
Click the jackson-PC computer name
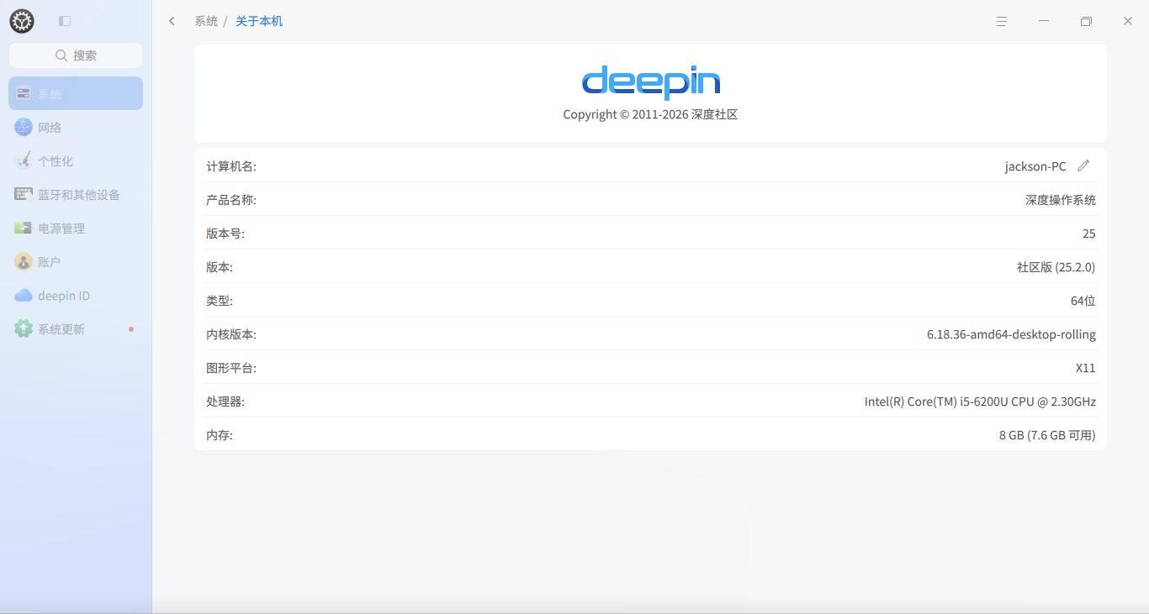point(1035,166)
